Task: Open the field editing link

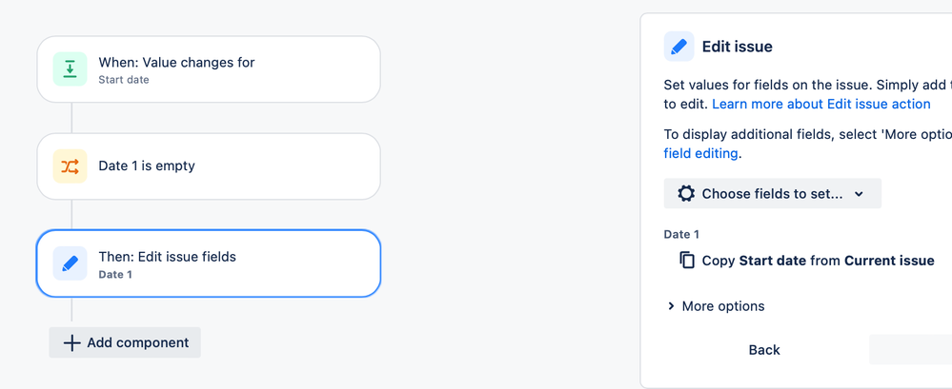Action: coord(700,153)
